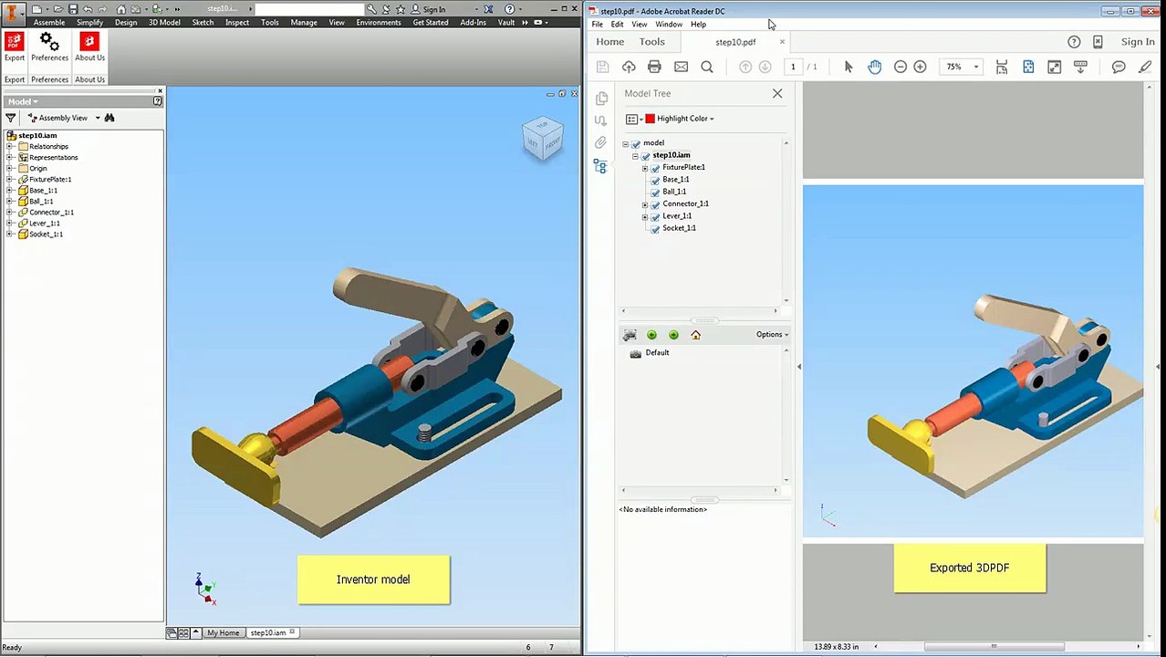Click the ViewCube in Inventor viewport
Screen dimensions: 1166x657
543,138
